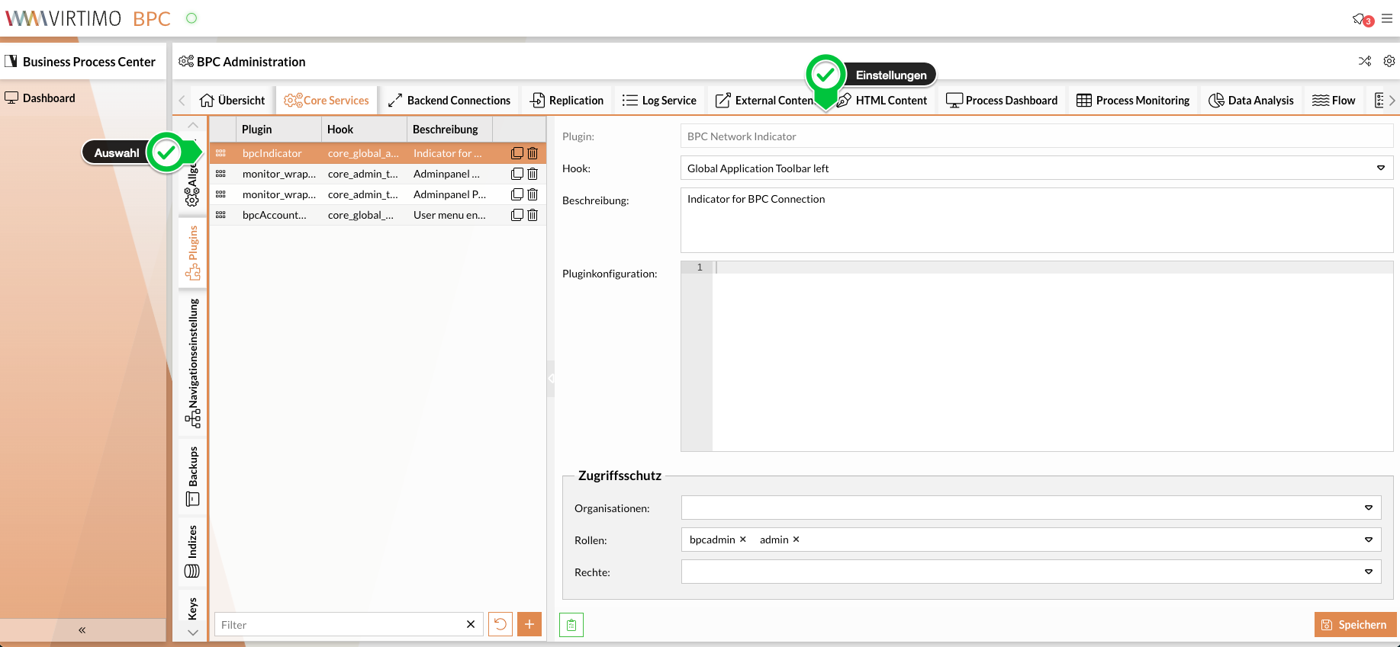The image size is (1400, 647).
Task: Sort by the Hook column header
Action: tap(364, 129)
